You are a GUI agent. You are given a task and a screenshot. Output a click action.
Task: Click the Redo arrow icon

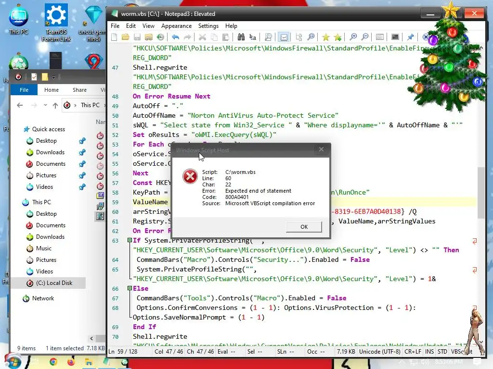tap(187, 37)
